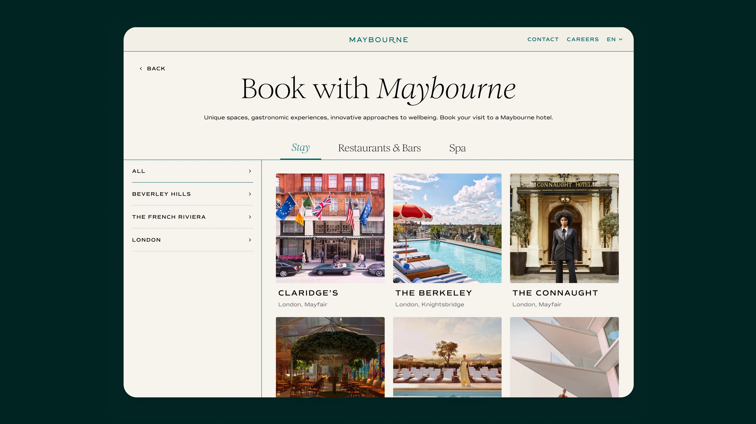Open the white balcony architecture thumbnail
The image size is (756, 424).
[x=564, y=357]
